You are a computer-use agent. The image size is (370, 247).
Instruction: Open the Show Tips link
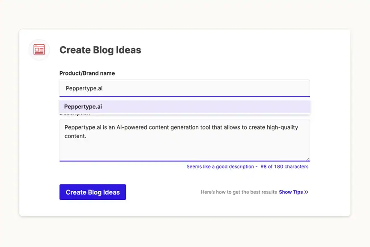(291, 193)
